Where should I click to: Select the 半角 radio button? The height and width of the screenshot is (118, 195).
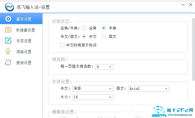[x=104, y=28]
